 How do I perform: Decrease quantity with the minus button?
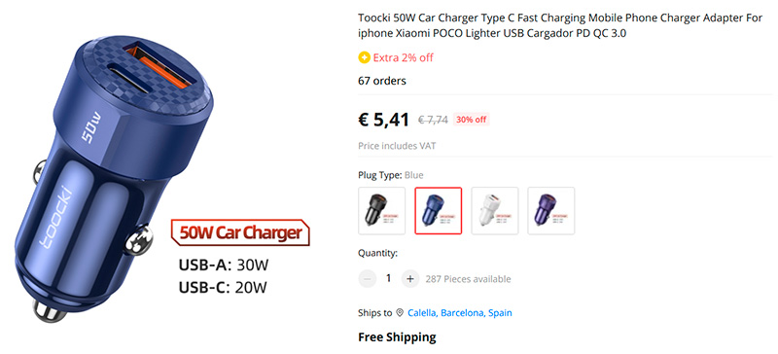pyautogui.click(x=368, y=278)
